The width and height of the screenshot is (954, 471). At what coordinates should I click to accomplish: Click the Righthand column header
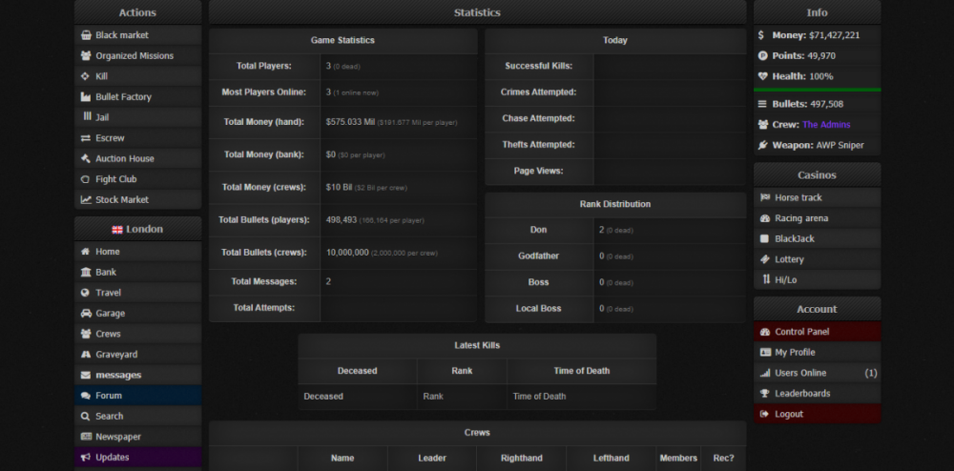(x=522, y=459)
